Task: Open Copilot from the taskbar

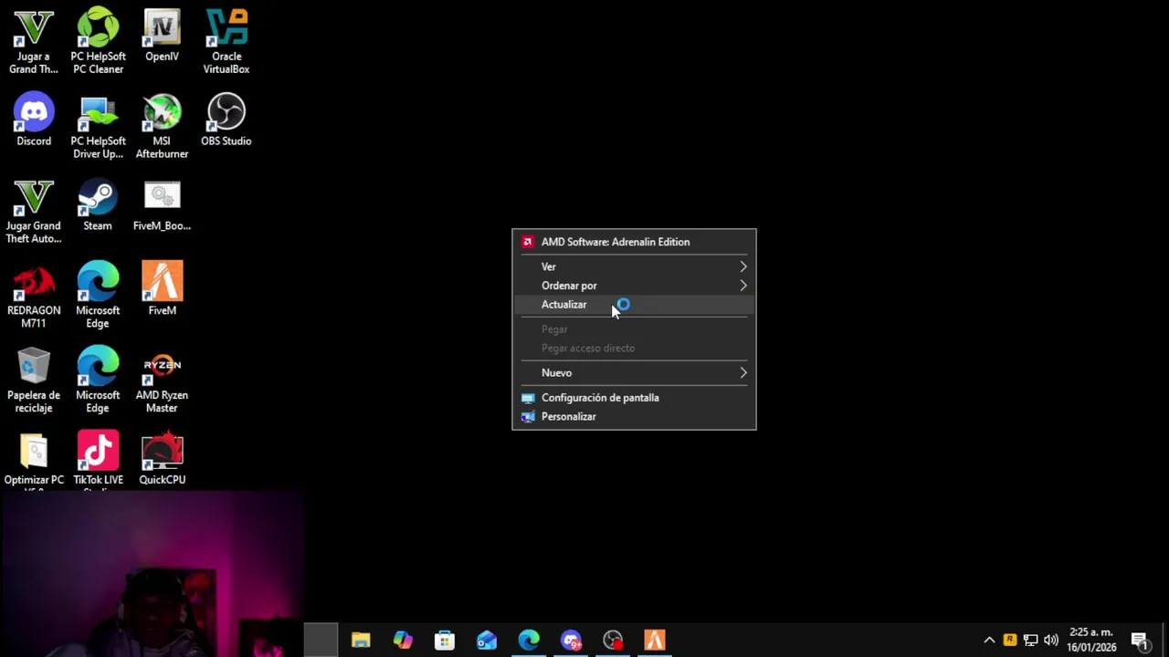Action: coord(403,640)
